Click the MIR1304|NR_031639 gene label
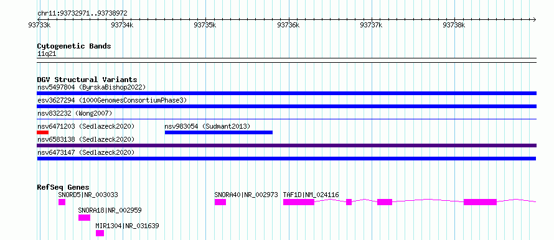 [127, 226]
